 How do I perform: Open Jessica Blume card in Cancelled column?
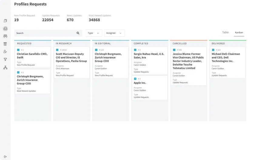pyautogui.click(x=188, y=61)
